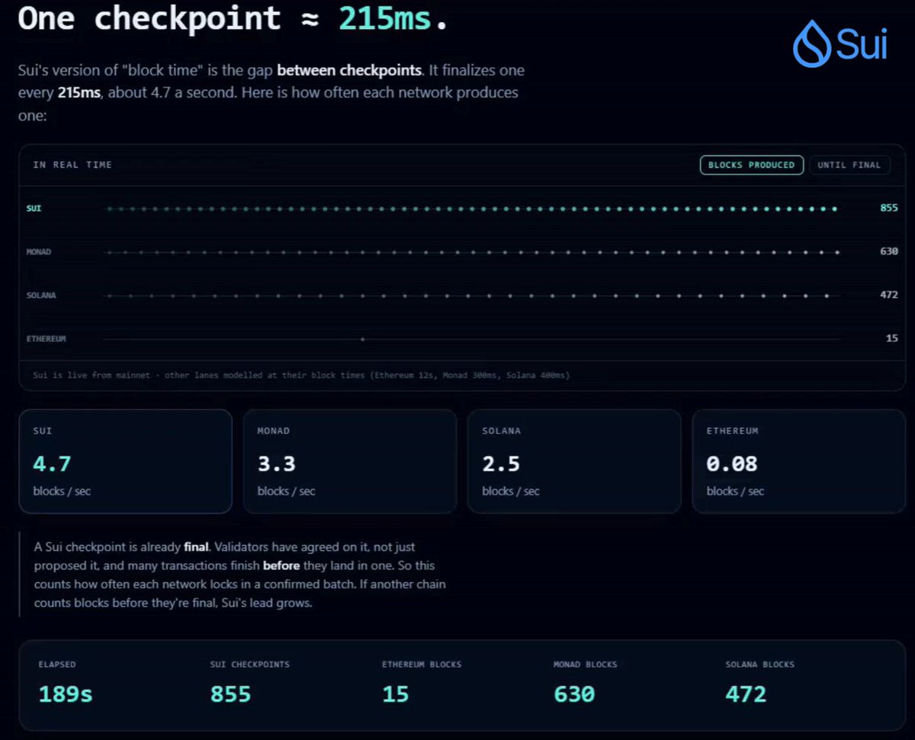915x740 pixels.
Task: Click the 630 count ending the MONAD lane
Action: tap(889, 251)
